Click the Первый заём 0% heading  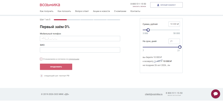coord(55,27)
